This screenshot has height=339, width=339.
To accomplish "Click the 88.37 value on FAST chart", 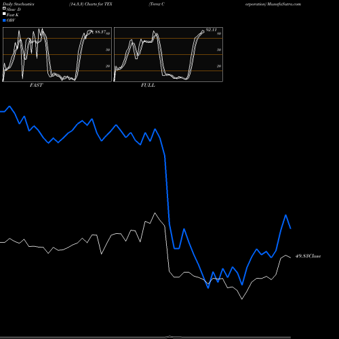I will coord(100,32).
